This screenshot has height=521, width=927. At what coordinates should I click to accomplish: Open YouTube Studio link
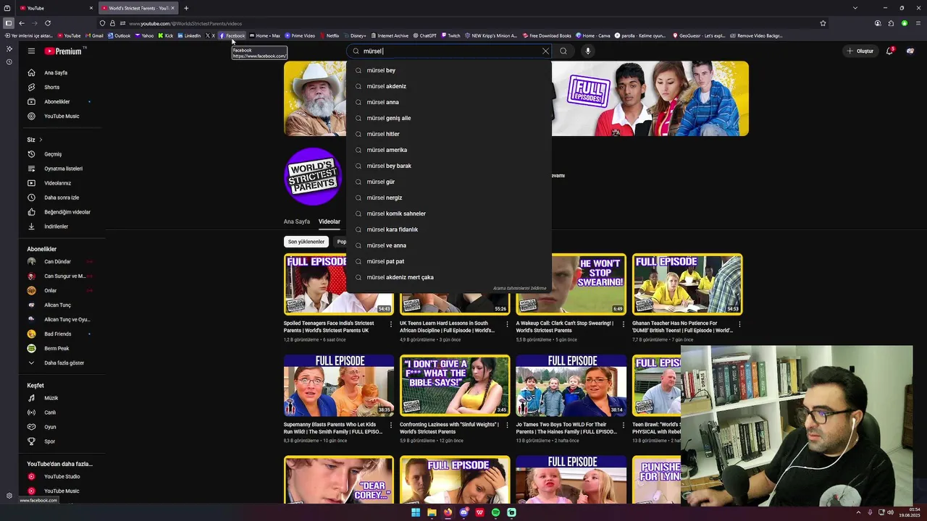coord(62,476)
